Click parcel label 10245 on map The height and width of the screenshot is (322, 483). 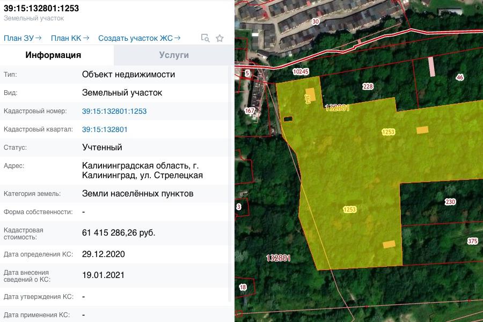[x=301, y=71]
